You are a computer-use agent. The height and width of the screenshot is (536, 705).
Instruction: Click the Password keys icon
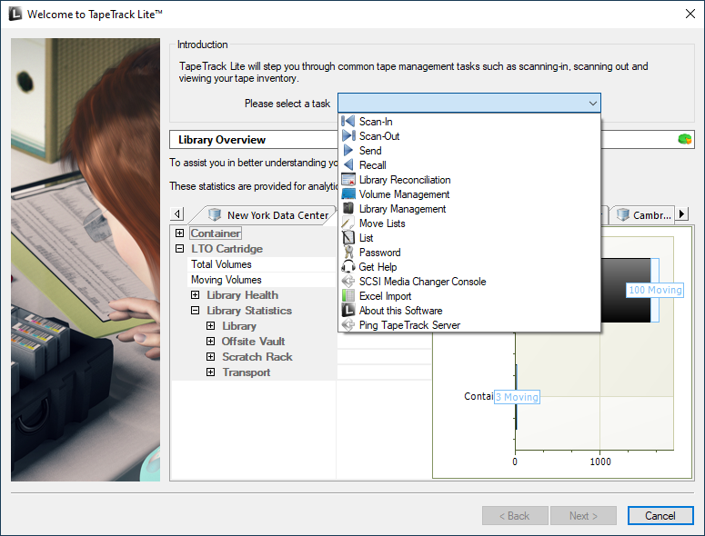pos(348,252)
